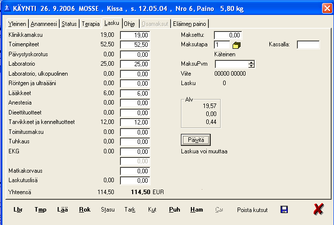Click the Päivitä button

[196, 140]
